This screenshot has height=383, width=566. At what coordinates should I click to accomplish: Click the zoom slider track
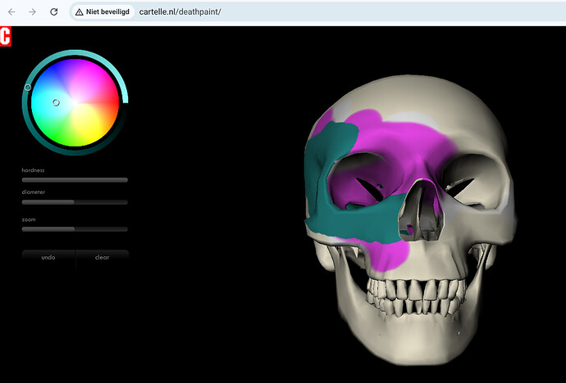[75, 229]
